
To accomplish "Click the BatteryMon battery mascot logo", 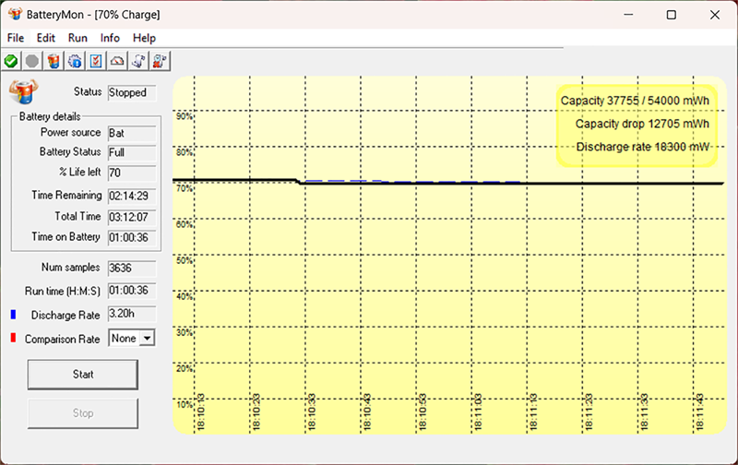I will 24,91.
